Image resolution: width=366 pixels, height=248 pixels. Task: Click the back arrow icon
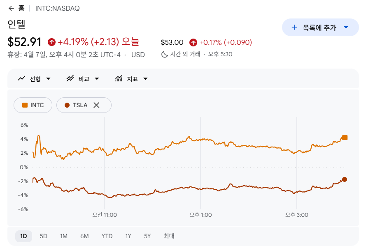[x=11, y=8]
